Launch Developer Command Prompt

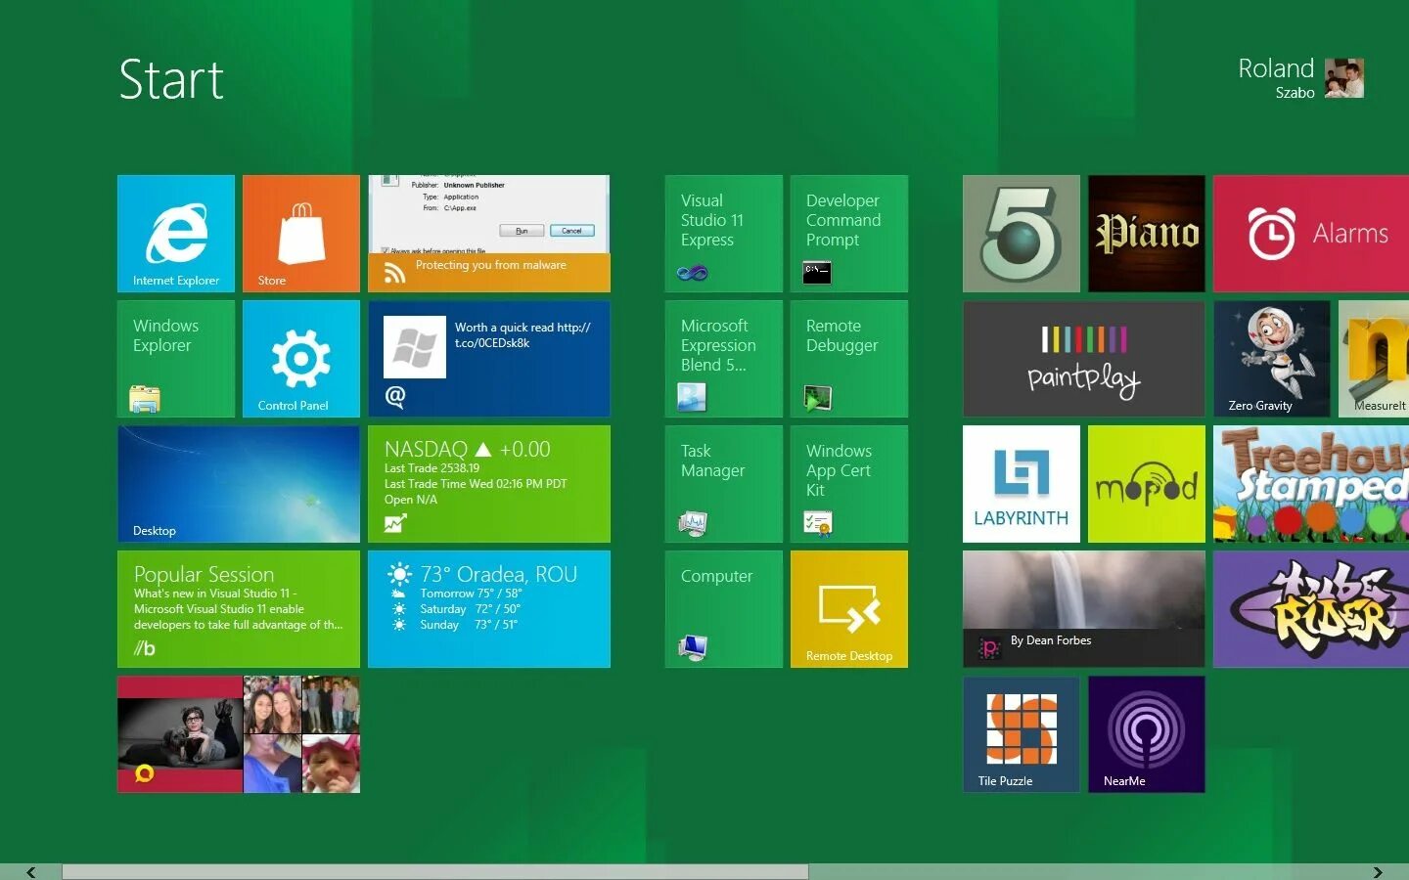pyautogui.click(x=849, y=234)
